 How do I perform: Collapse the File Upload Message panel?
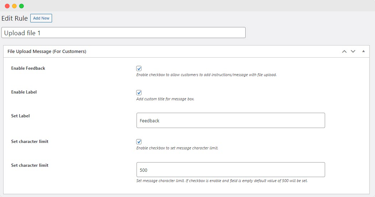coord(363,51)
